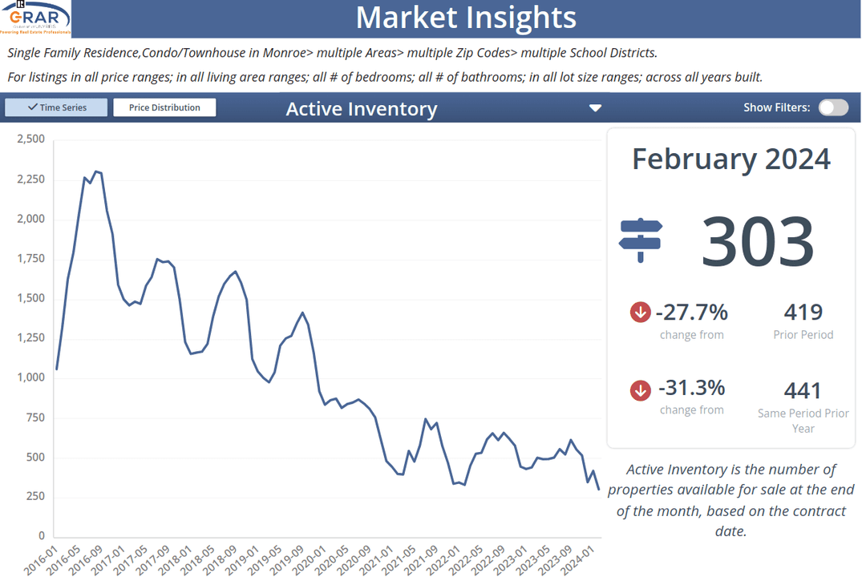This screenshot has width=866, height=585.
Task: Click the February 2024 period heading
Action: coord(730,159)
